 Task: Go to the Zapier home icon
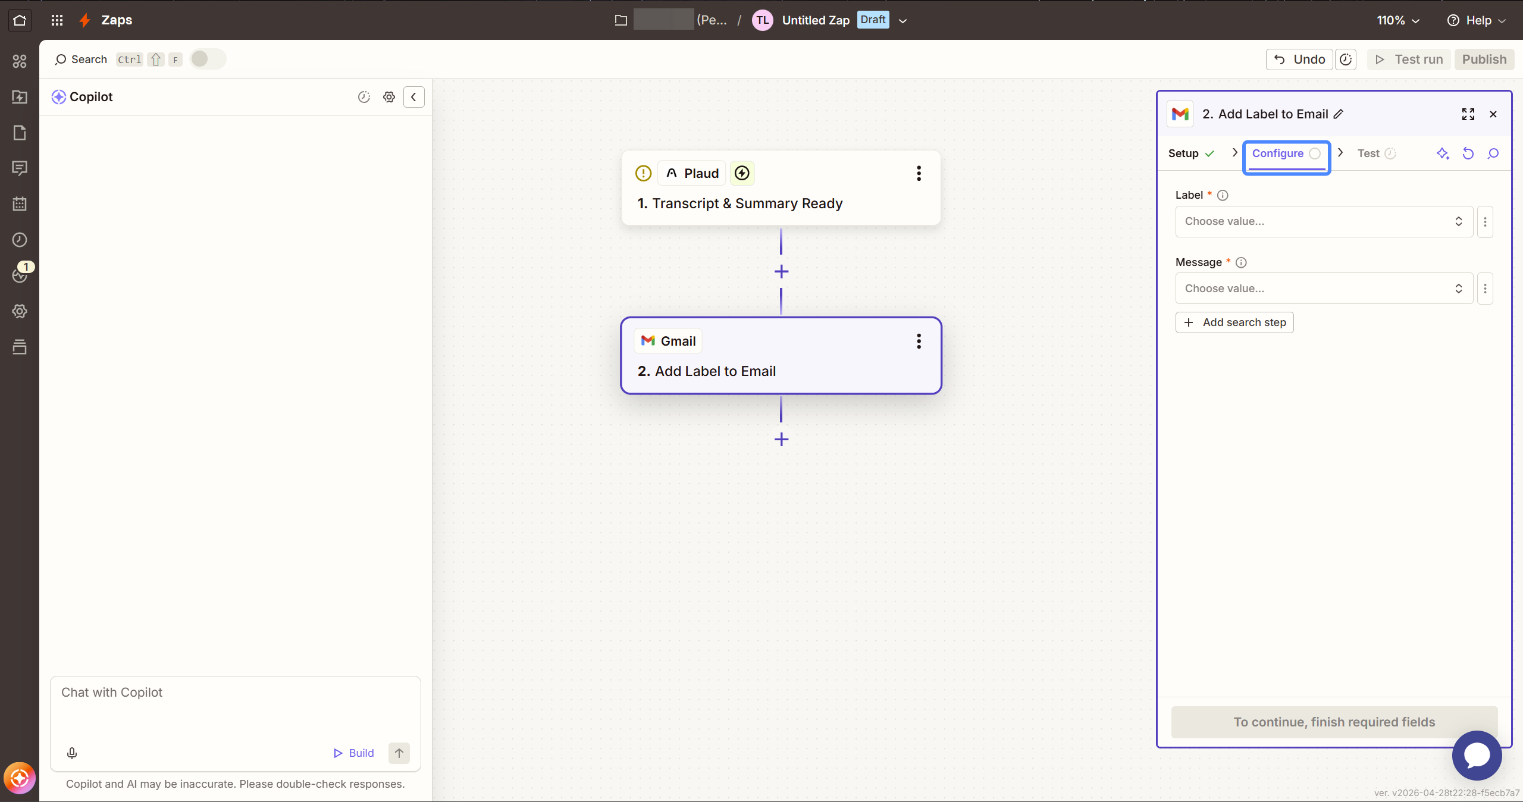tap(20, 20)
